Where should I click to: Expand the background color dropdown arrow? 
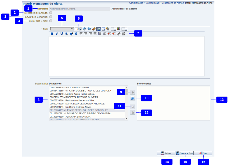(126, 29)
